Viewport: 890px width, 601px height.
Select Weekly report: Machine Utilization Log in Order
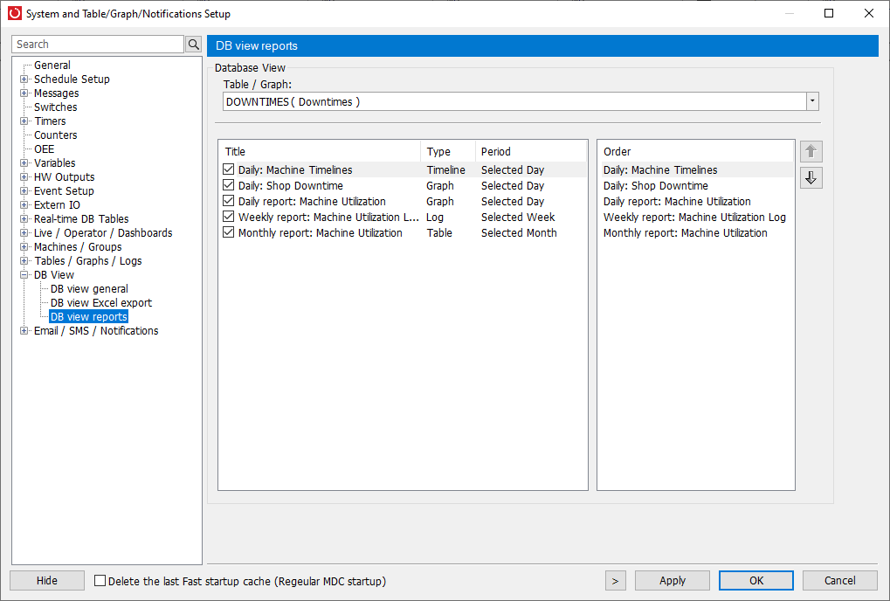coord(694,218)
